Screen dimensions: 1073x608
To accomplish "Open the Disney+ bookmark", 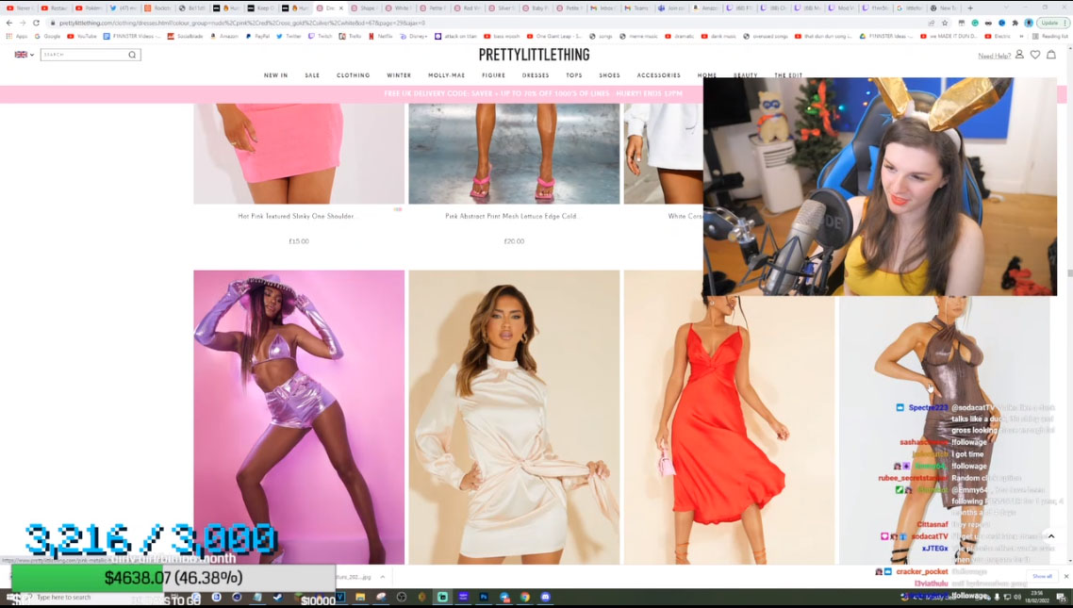I will (414, 36).
